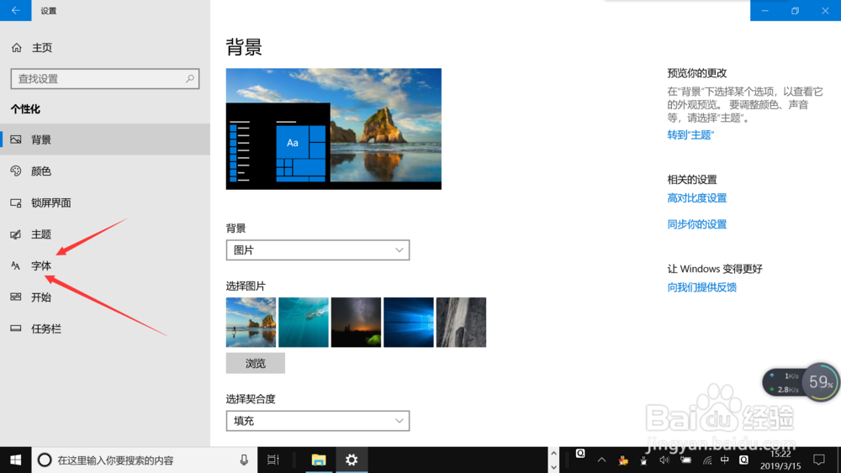The image size is (841, 473).
Task: Open the 任务栏 settings page
Action: (x=105, y=328)
